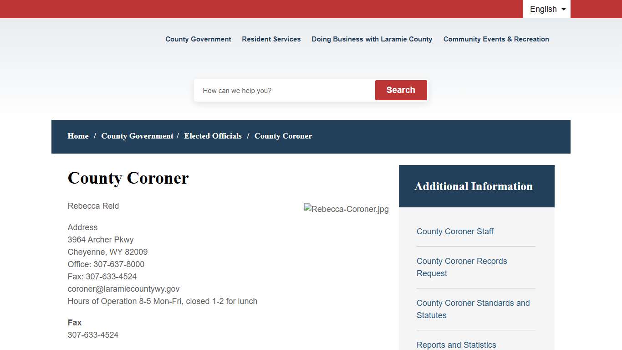Click the broken Rebecca-Coroner.jpg image placeholder
This screenshot has width=622, height=350.
tap(346, 209)
